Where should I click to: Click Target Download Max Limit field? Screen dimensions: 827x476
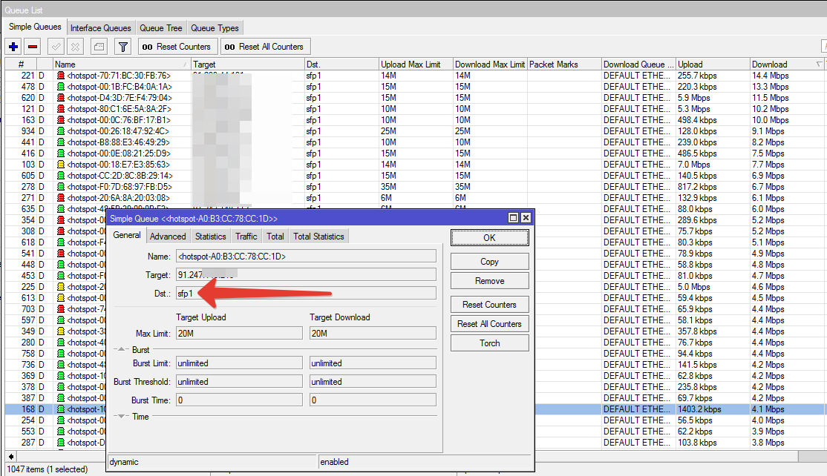(373, 334)
